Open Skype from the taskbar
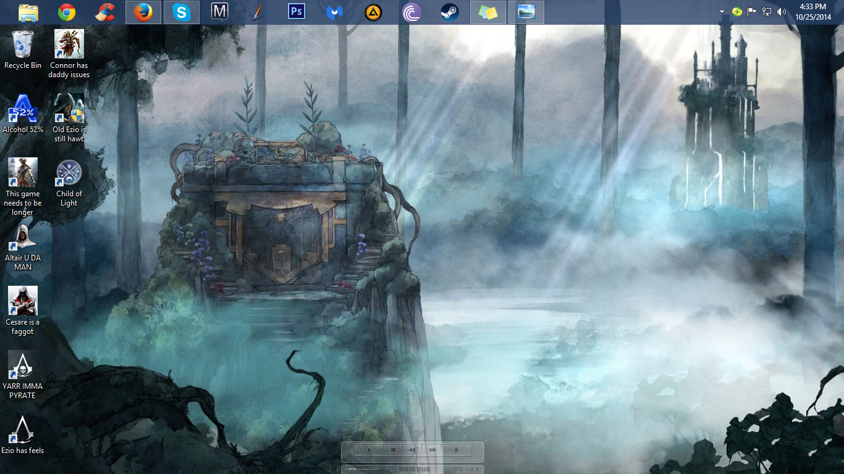 point(182,12)
